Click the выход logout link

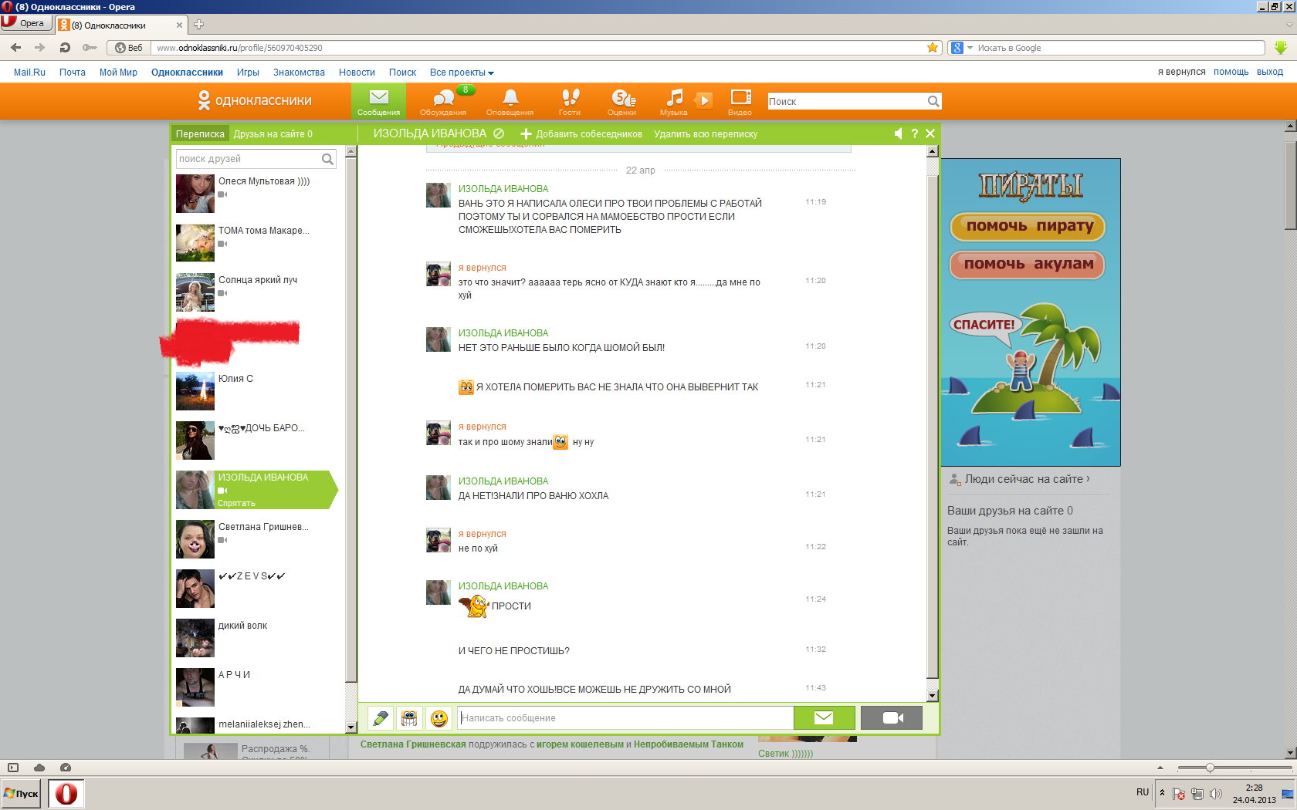(1270, 72)
